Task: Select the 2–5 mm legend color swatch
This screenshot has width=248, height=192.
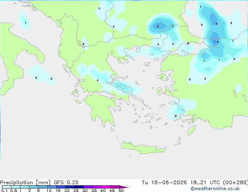Action: click(x=34, y=187)
